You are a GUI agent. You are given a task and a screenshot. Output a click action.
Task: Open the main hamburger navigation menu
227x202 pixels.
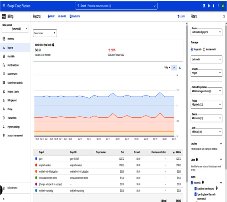pos(4,6)
